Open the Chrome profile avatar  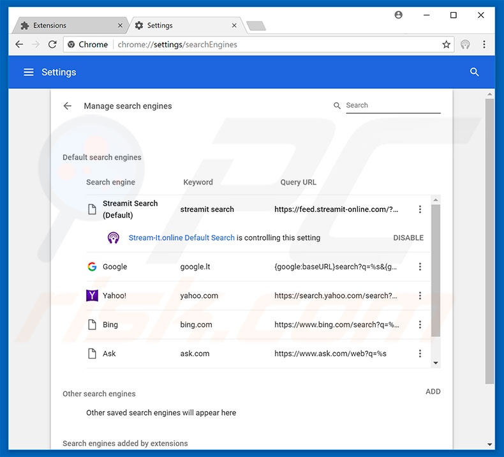click(x=398, y=15)
